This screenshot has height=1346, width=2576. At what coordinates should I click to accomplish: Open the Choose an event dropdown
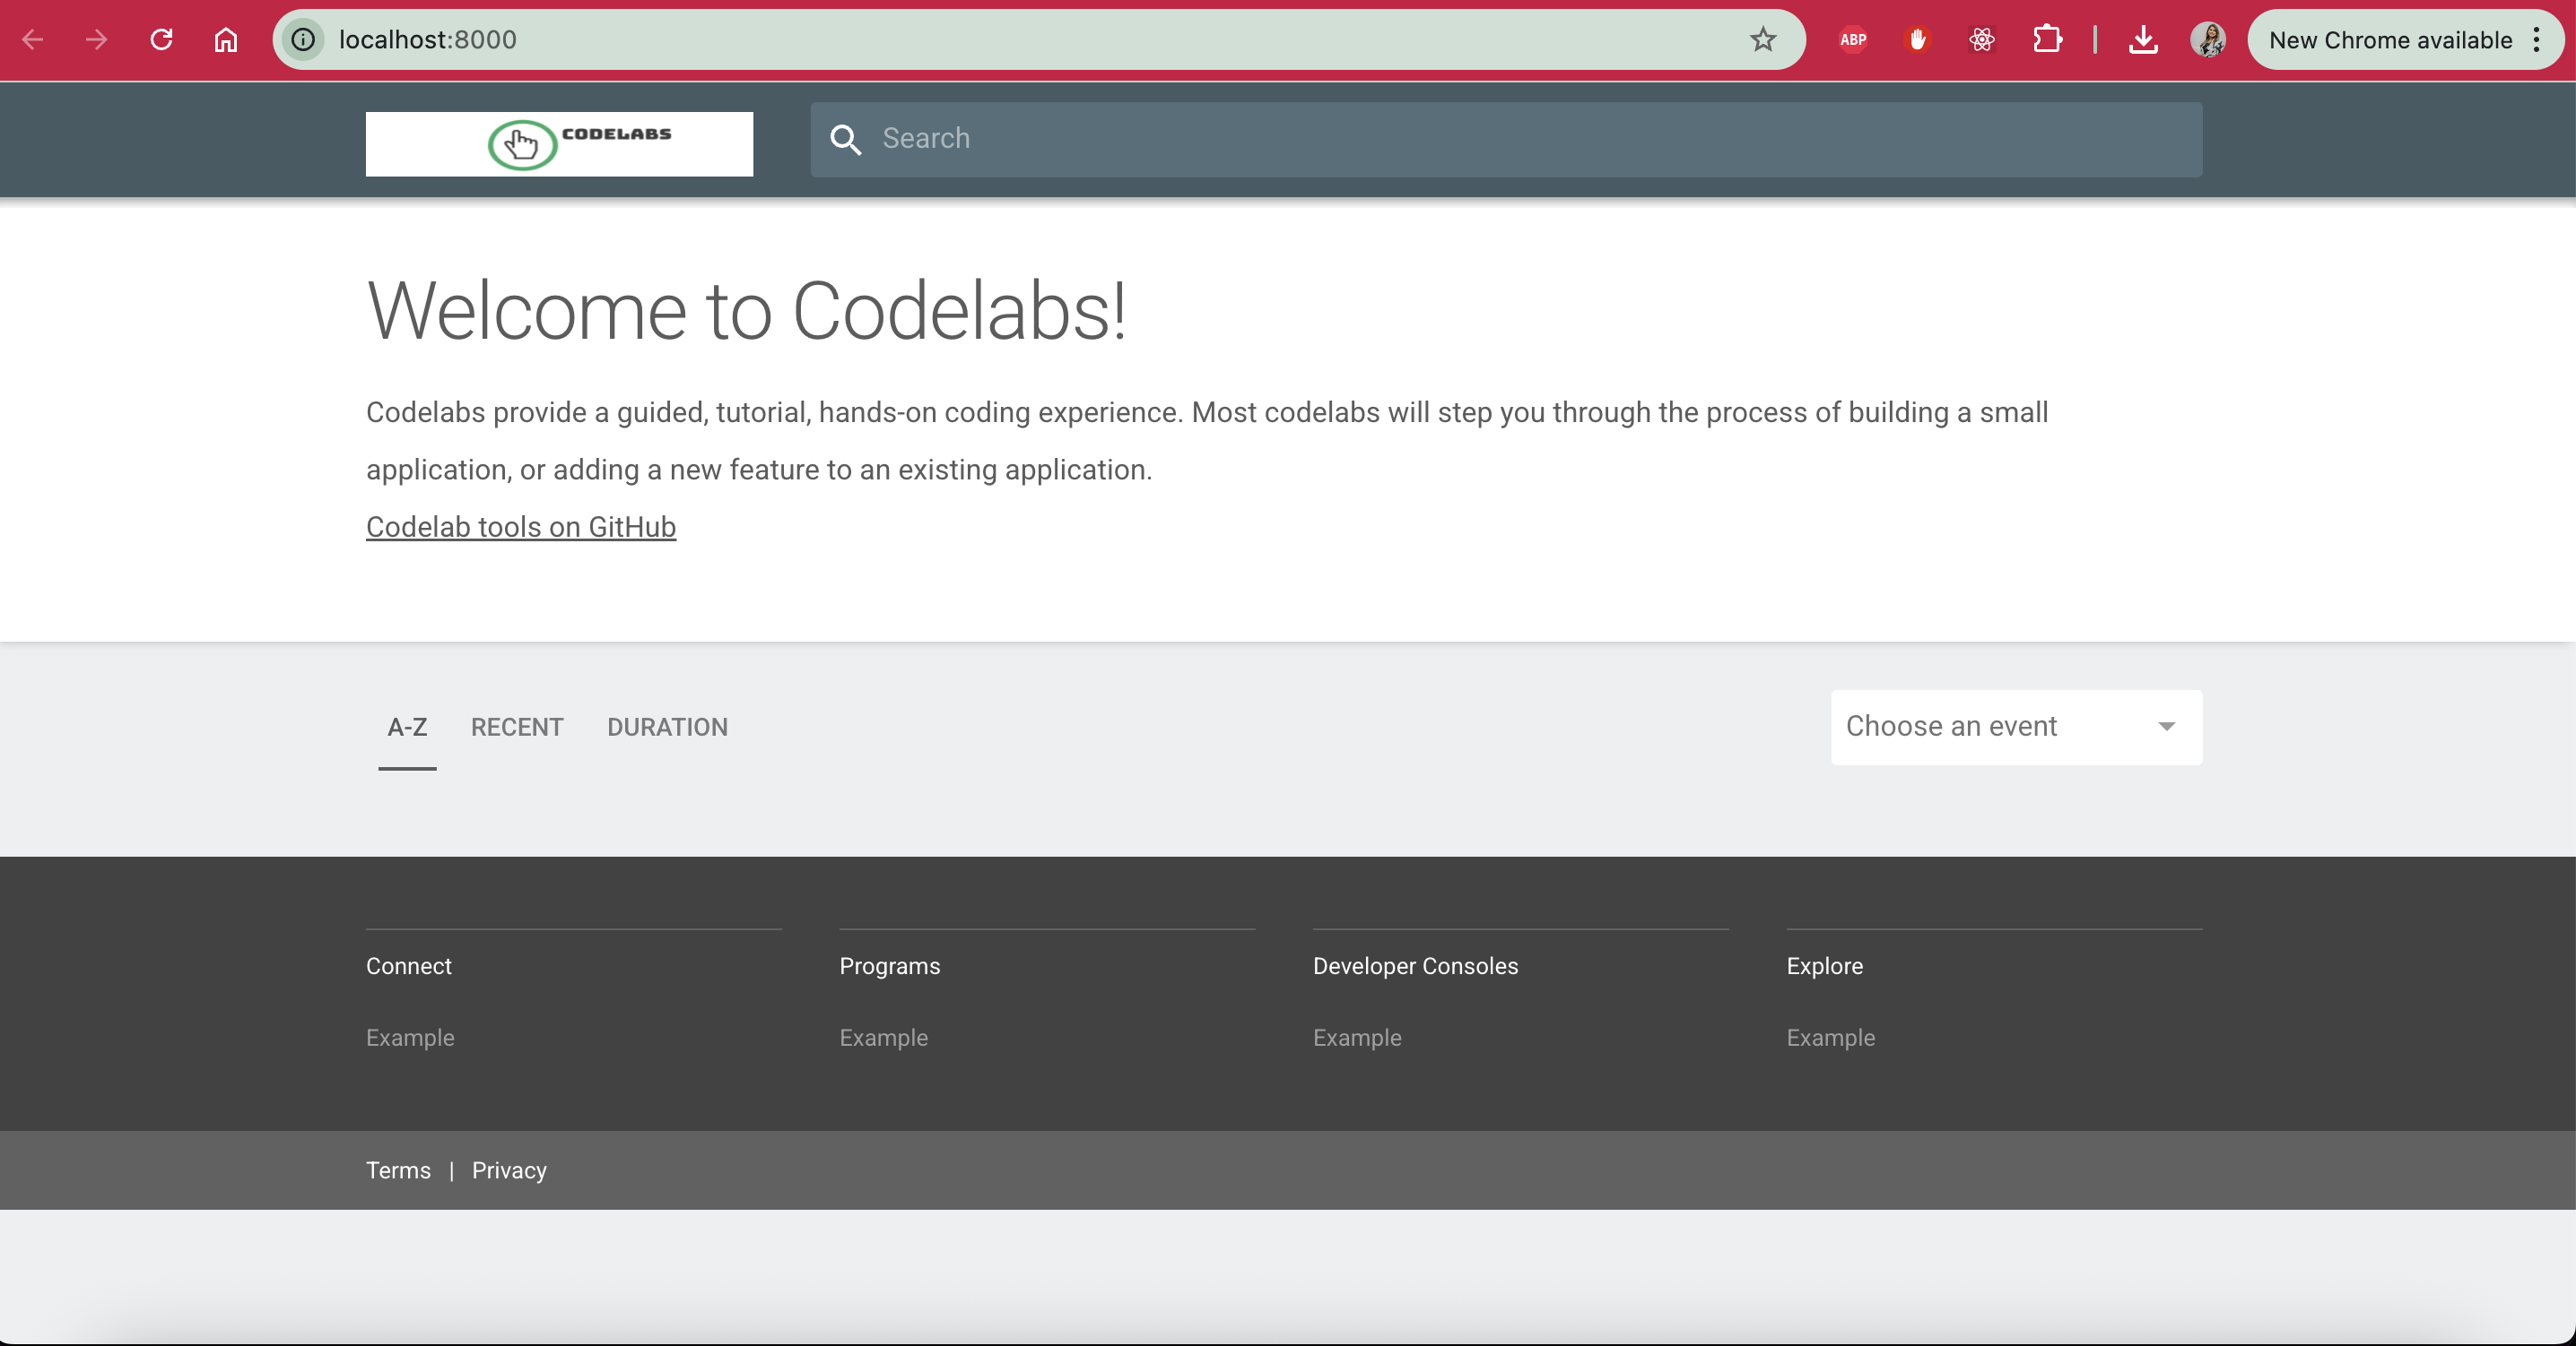[x=2015, y=727]
